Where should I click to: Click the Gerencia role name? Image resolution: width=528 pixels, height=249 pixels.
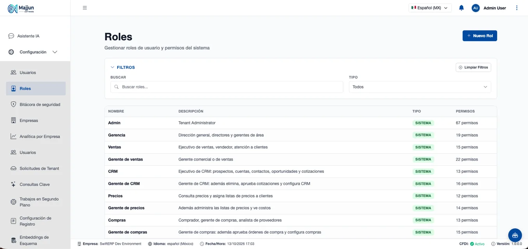pyautogui.click(x=117, y=135)
